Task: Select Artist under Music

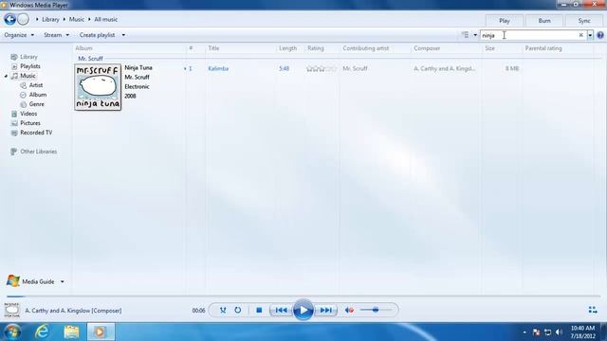Action: (x=36, y=85)
